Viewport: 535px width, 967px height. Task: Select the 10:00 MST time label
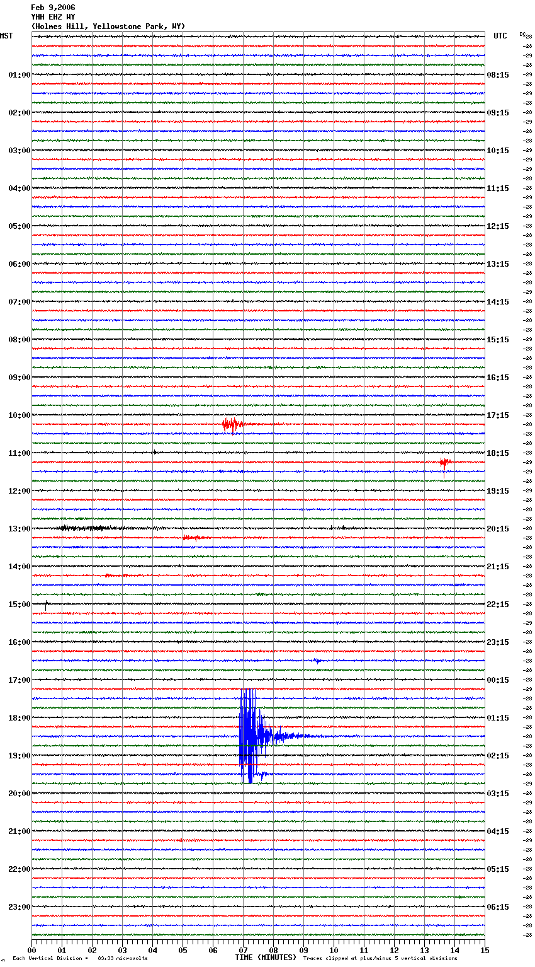coord(20,415)
